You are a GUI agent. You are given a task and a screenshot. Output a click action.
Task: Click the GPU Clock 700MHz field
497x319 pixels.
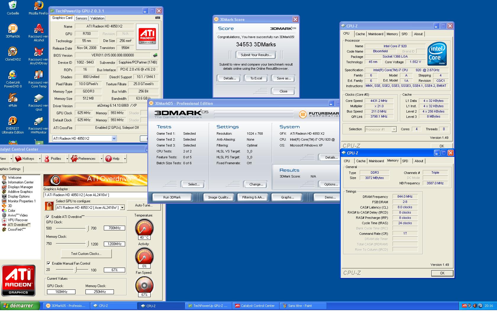pyautogui.click(x=114, y=228)
